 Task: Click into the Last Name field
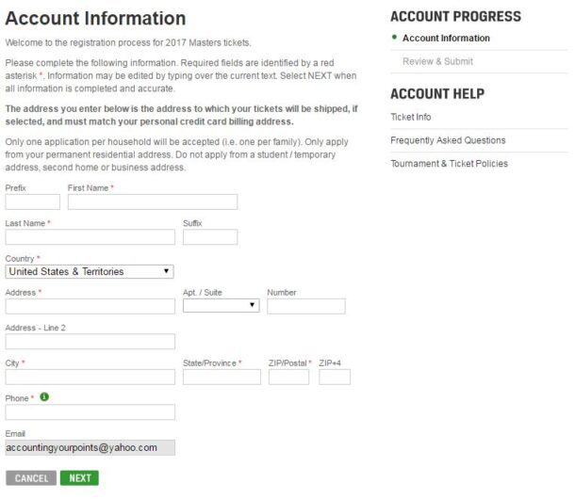[x=90, y=236]
